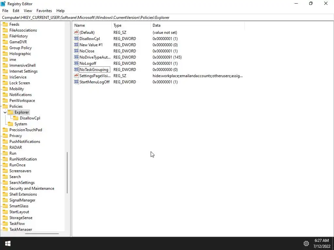Select the Holographic key
The width and height of the screenshot is (334, 250).
(x=20, y=54)
